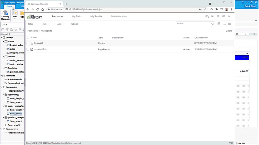
Task: Expand the Publish dropdown
Action: click(x=75, y=24)
